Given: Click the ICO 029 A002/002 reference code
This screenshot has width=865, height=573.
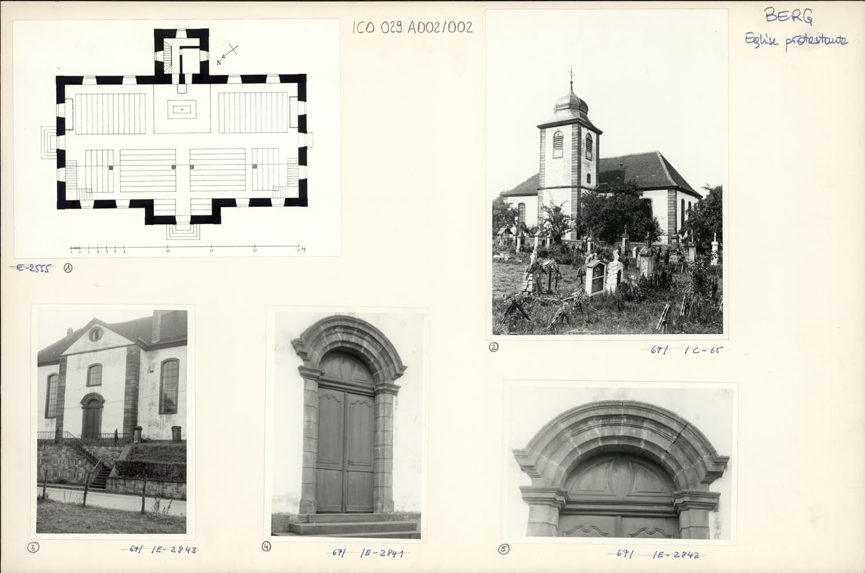Looking at the screenshot, I should [x=413, y=27].
